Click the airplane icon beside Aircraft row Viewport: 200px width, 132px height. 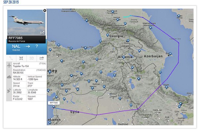(x=9, y=65)
